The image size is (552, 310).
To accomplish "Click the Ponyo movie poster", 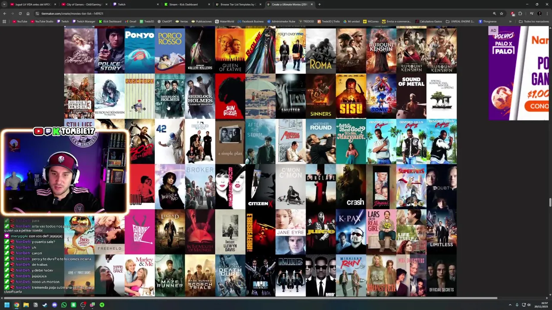I will click(x=139, y=50).
